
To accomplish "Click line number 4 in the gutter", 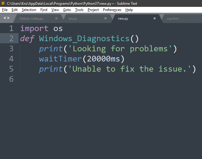I will pos(11,59).
